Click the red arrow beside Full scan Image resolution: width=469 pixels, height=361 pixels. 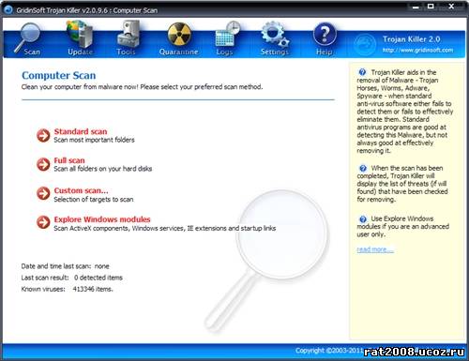(43, 164)
